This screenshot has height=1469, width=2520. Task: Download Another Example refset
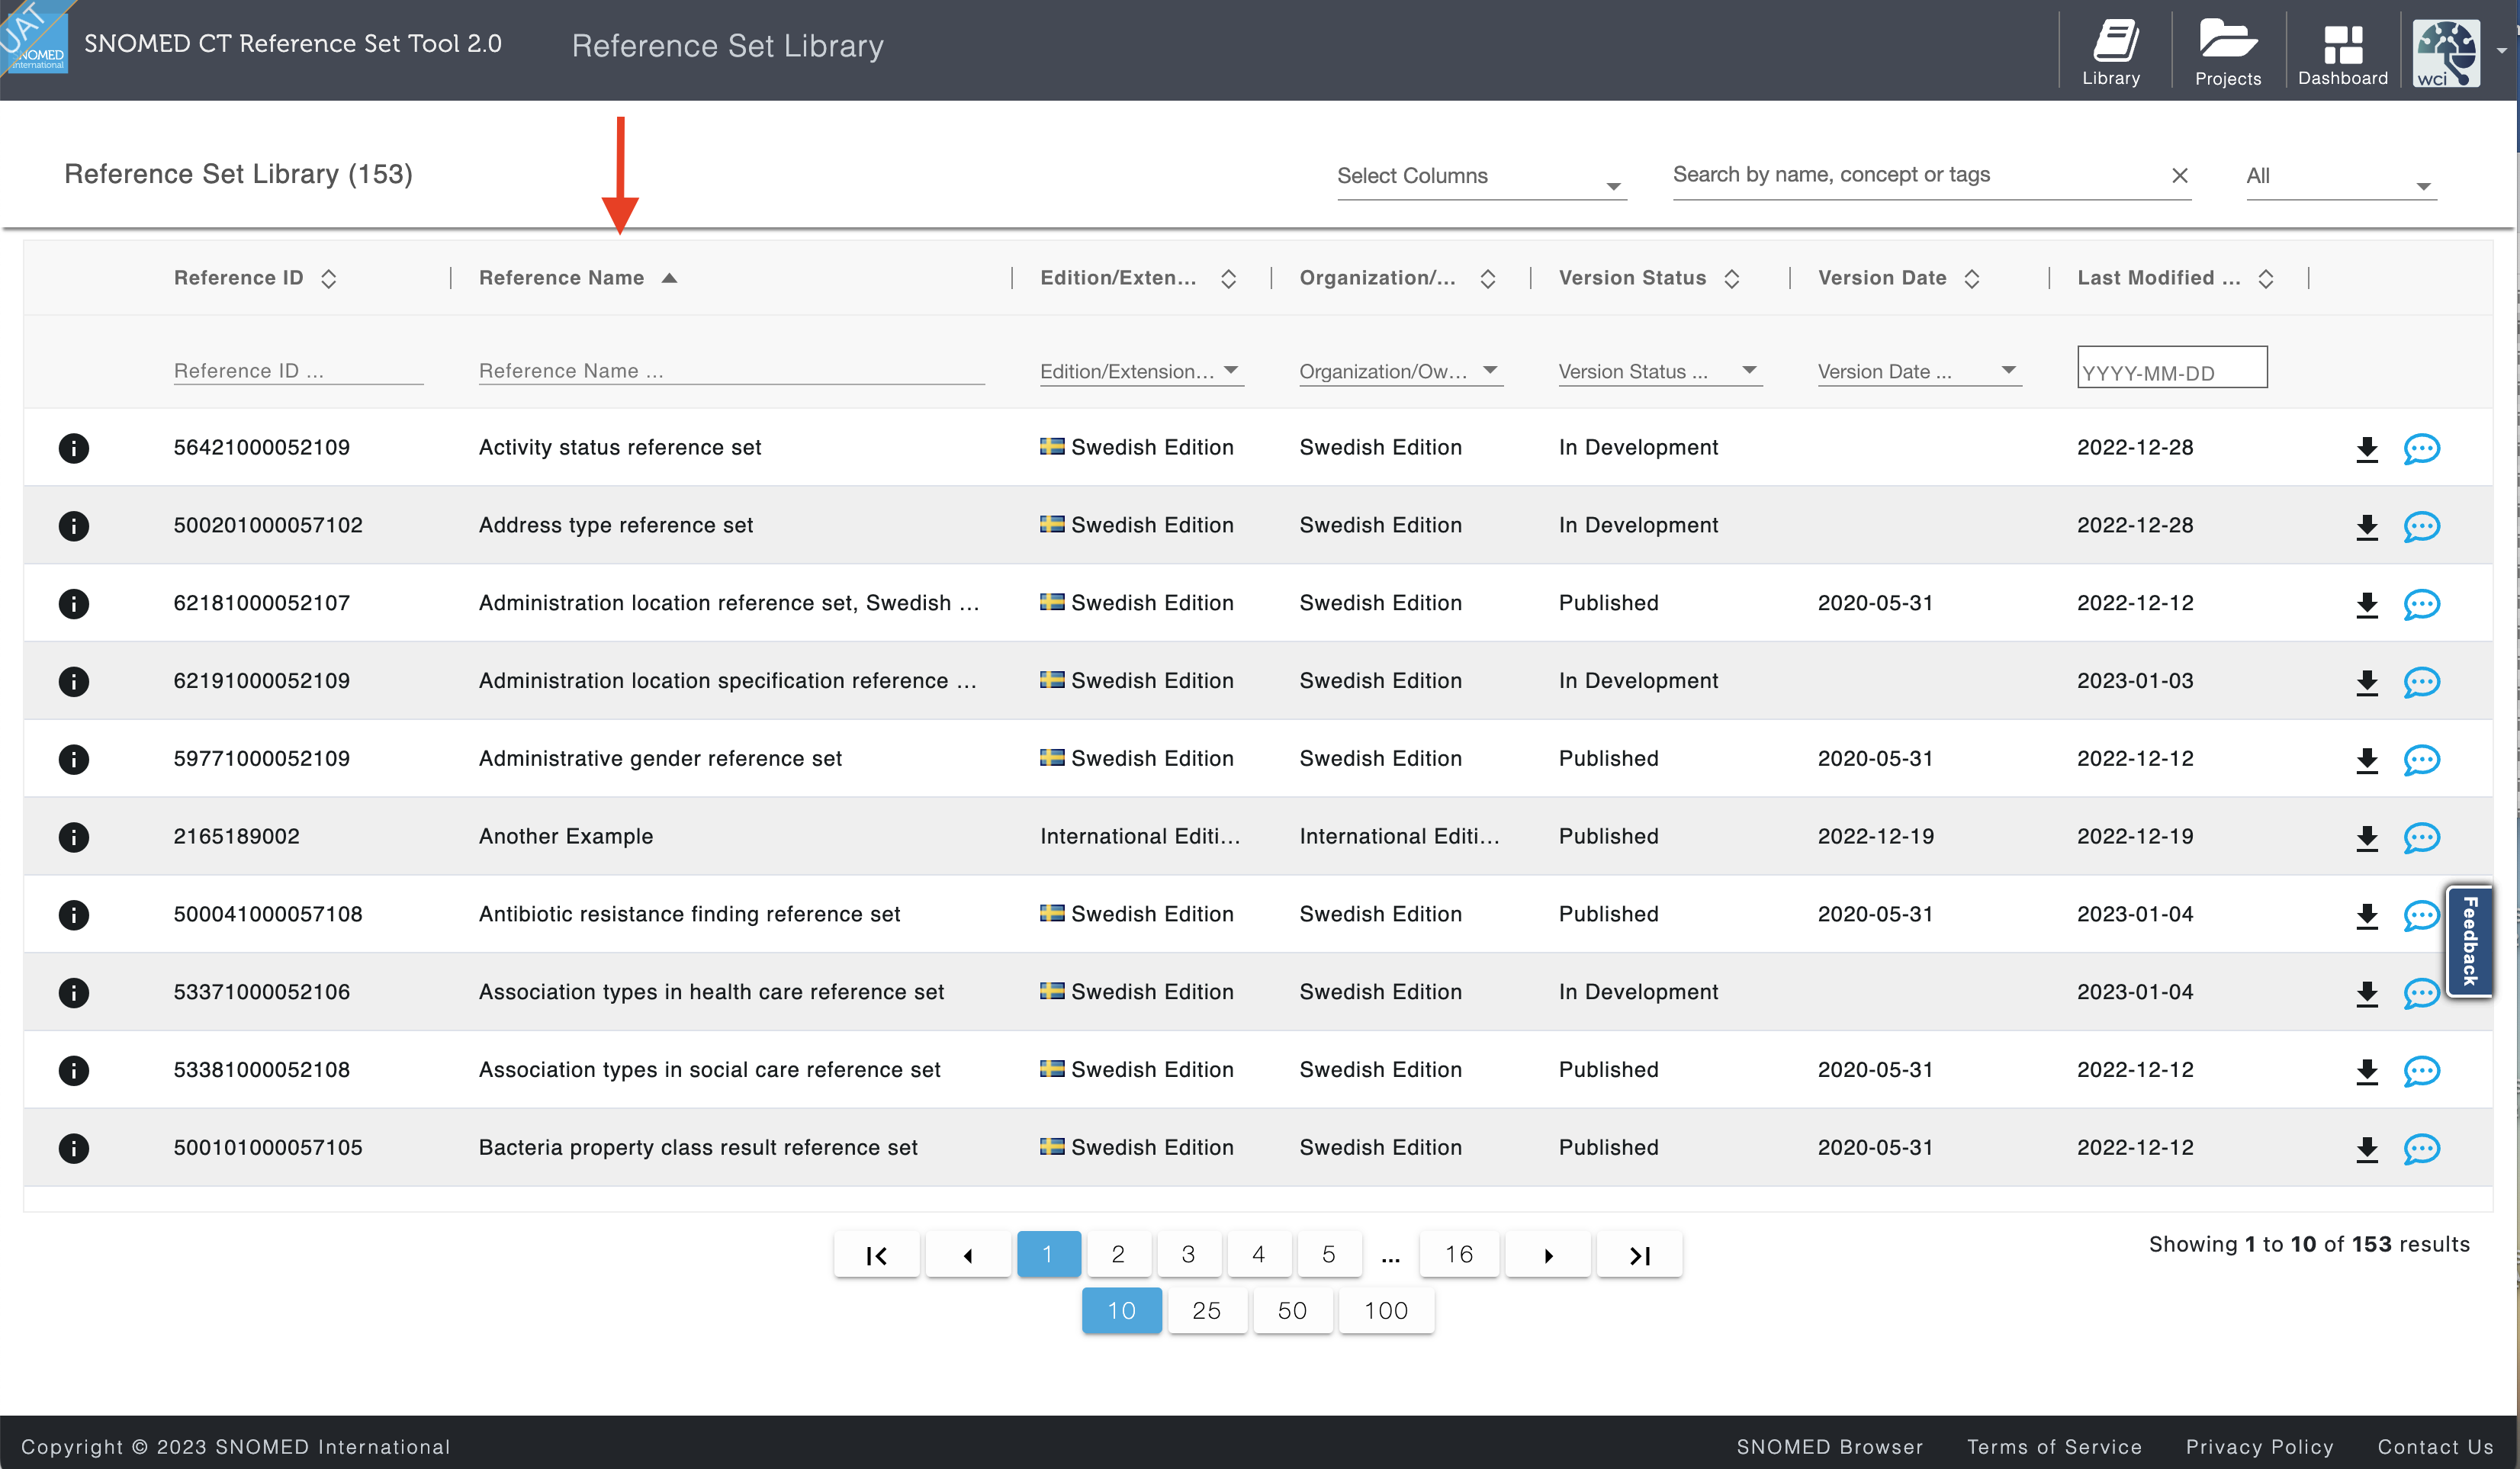tap(2366, 838)
